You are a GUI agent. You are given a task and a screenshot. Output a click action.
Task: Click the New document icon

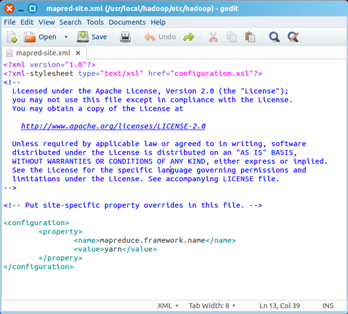12,37
